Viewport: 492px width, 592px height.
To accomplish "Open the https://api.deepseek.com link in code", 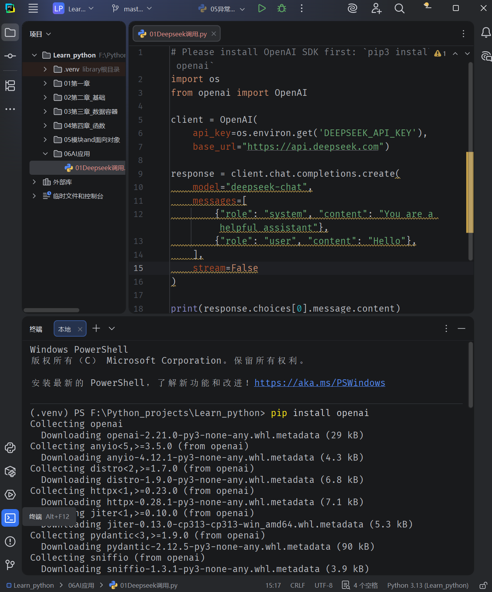I will (x=313, y=147).
